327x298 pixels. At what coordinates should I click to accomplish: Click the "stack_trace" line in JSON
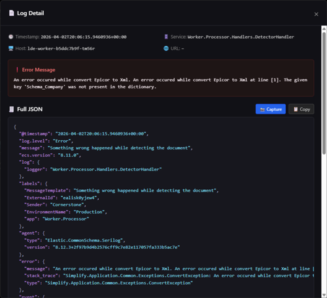tap(169, 276)
